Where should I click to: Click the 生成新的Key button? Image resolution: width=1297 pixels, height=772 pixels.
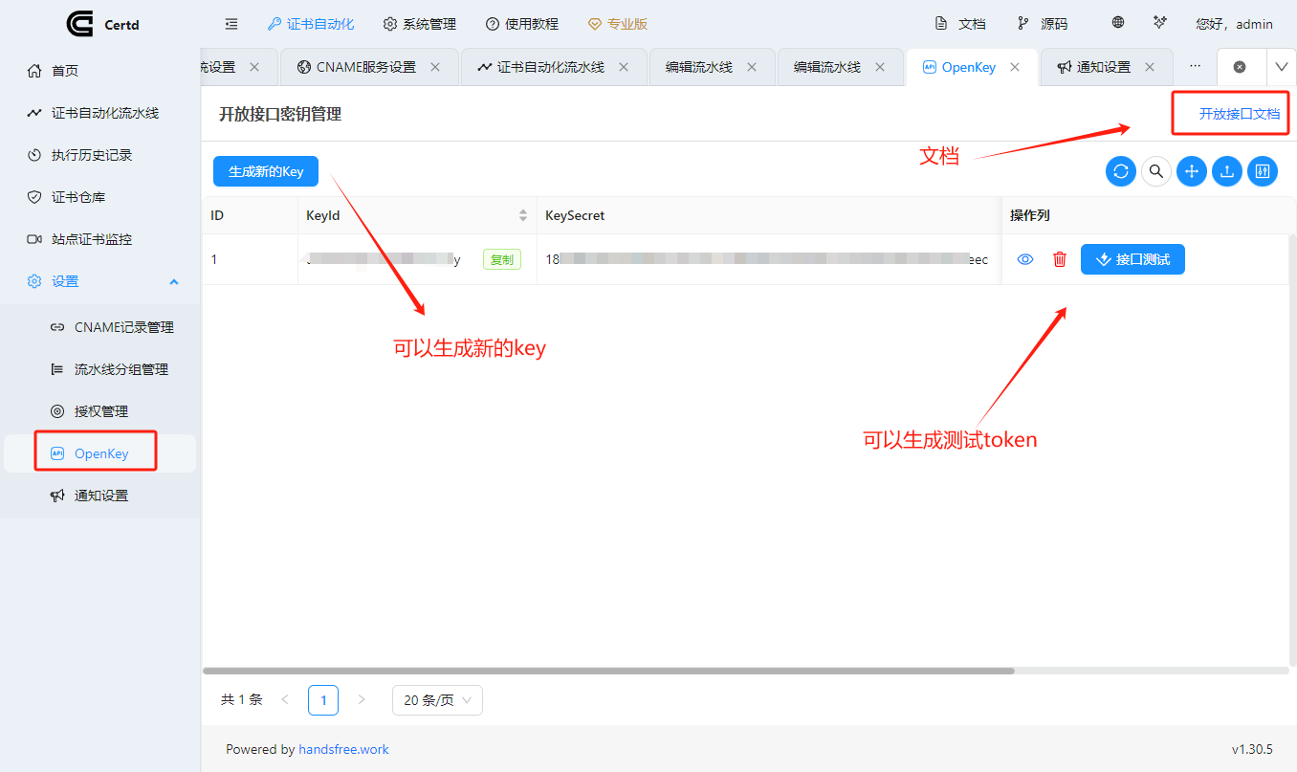tap(266, 172)
